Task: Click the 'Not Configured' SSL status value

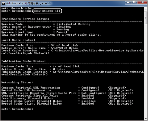Action: (94, 93)
